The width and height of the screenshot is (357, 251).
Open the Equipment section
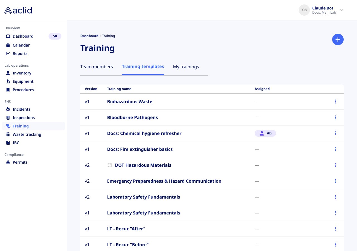tap(33, 81)
